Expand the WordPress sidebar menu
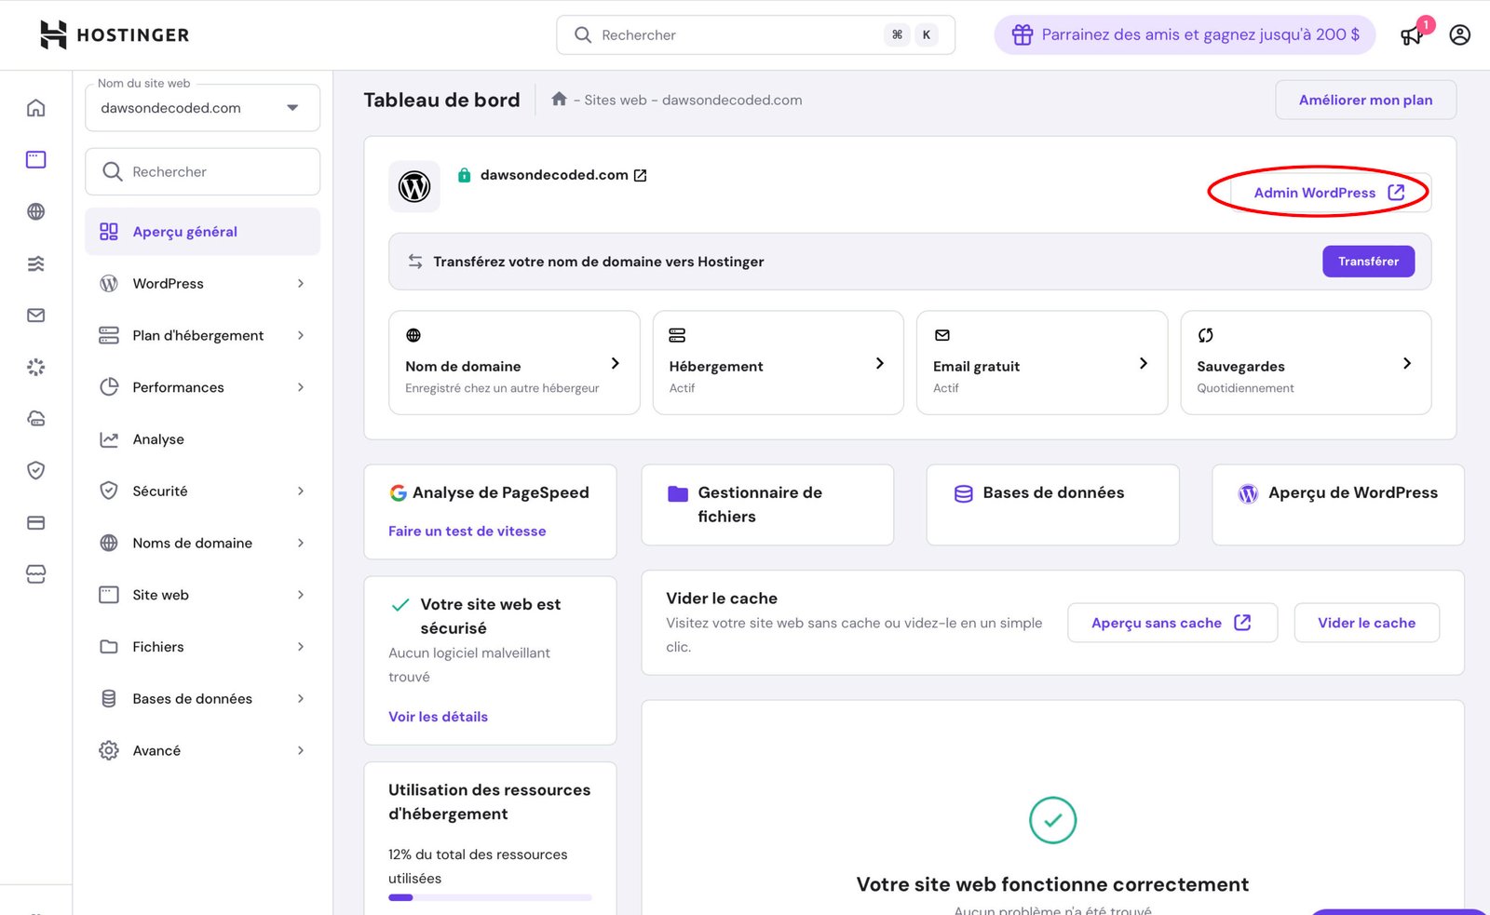The image size is (1490, 915). click(202, 283)
